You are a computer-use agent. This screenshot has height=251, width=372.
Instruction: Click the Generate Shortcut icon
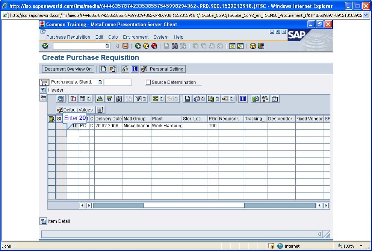240,46
